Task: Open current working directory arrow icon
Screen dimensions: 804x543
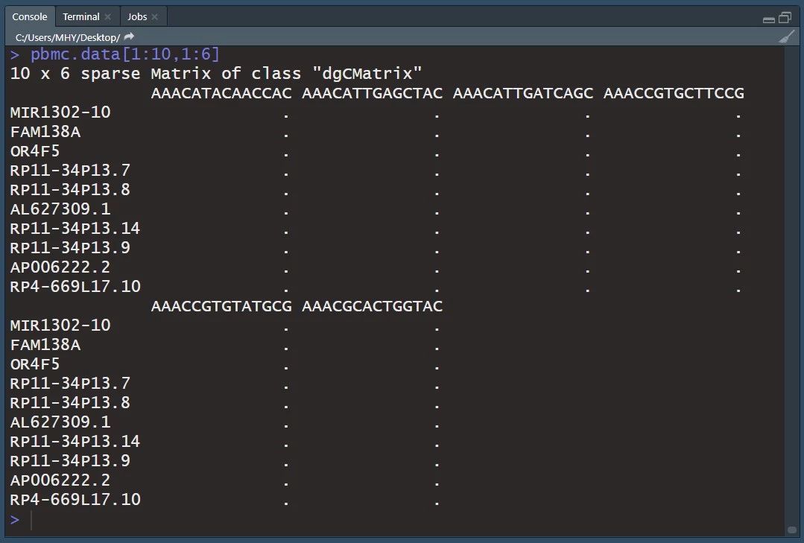Action: point(129,36)
